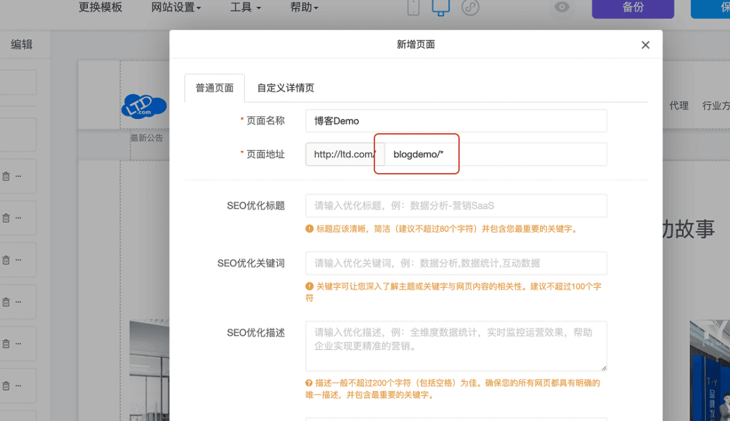Click the 代理 navigation link
The height and width of the screenshot is (421, 730).
[679, 105]
